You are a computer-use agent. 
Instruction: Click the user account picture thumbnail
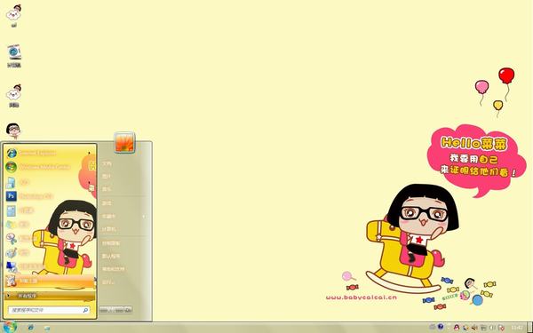click(124, 142)
